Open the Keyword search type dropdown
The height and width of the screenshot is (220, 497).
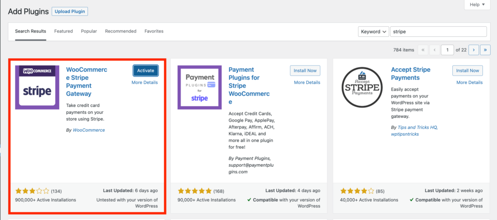coord(373,31)
